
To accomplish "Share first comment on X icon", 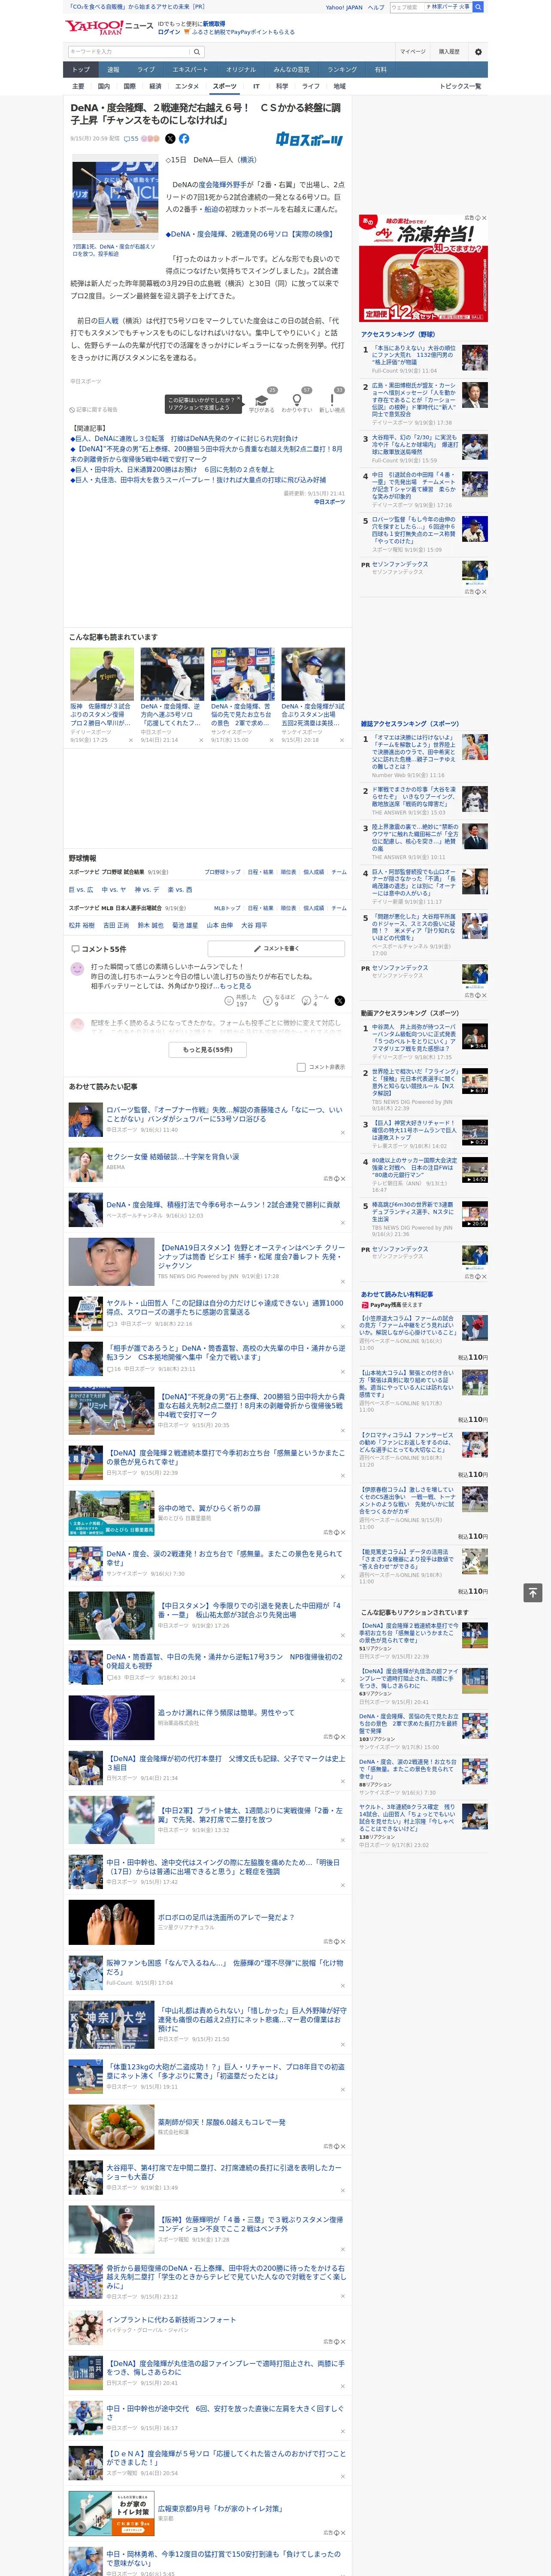I will point(340,1001).
